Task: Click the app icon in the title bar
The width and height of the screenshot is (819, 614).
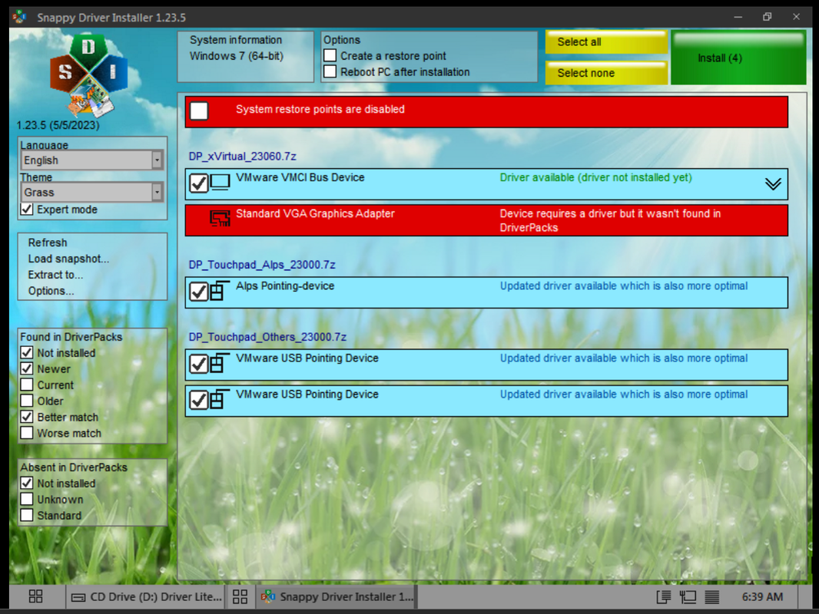Action: 20,17
